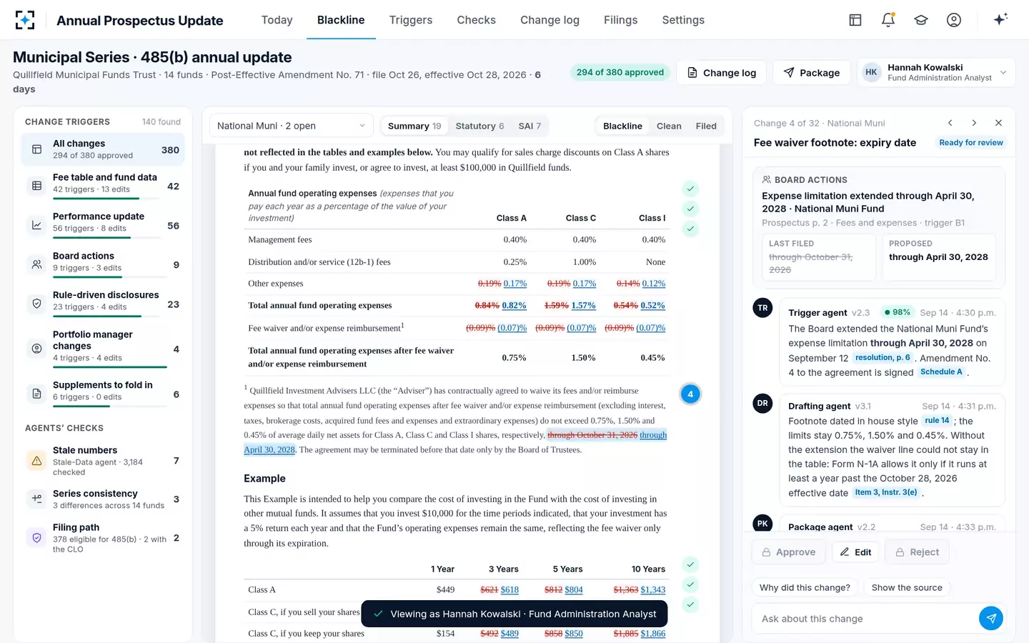Choose the Portfolio manager changes icon
The image size is (1029, 643).
(36, 349)
